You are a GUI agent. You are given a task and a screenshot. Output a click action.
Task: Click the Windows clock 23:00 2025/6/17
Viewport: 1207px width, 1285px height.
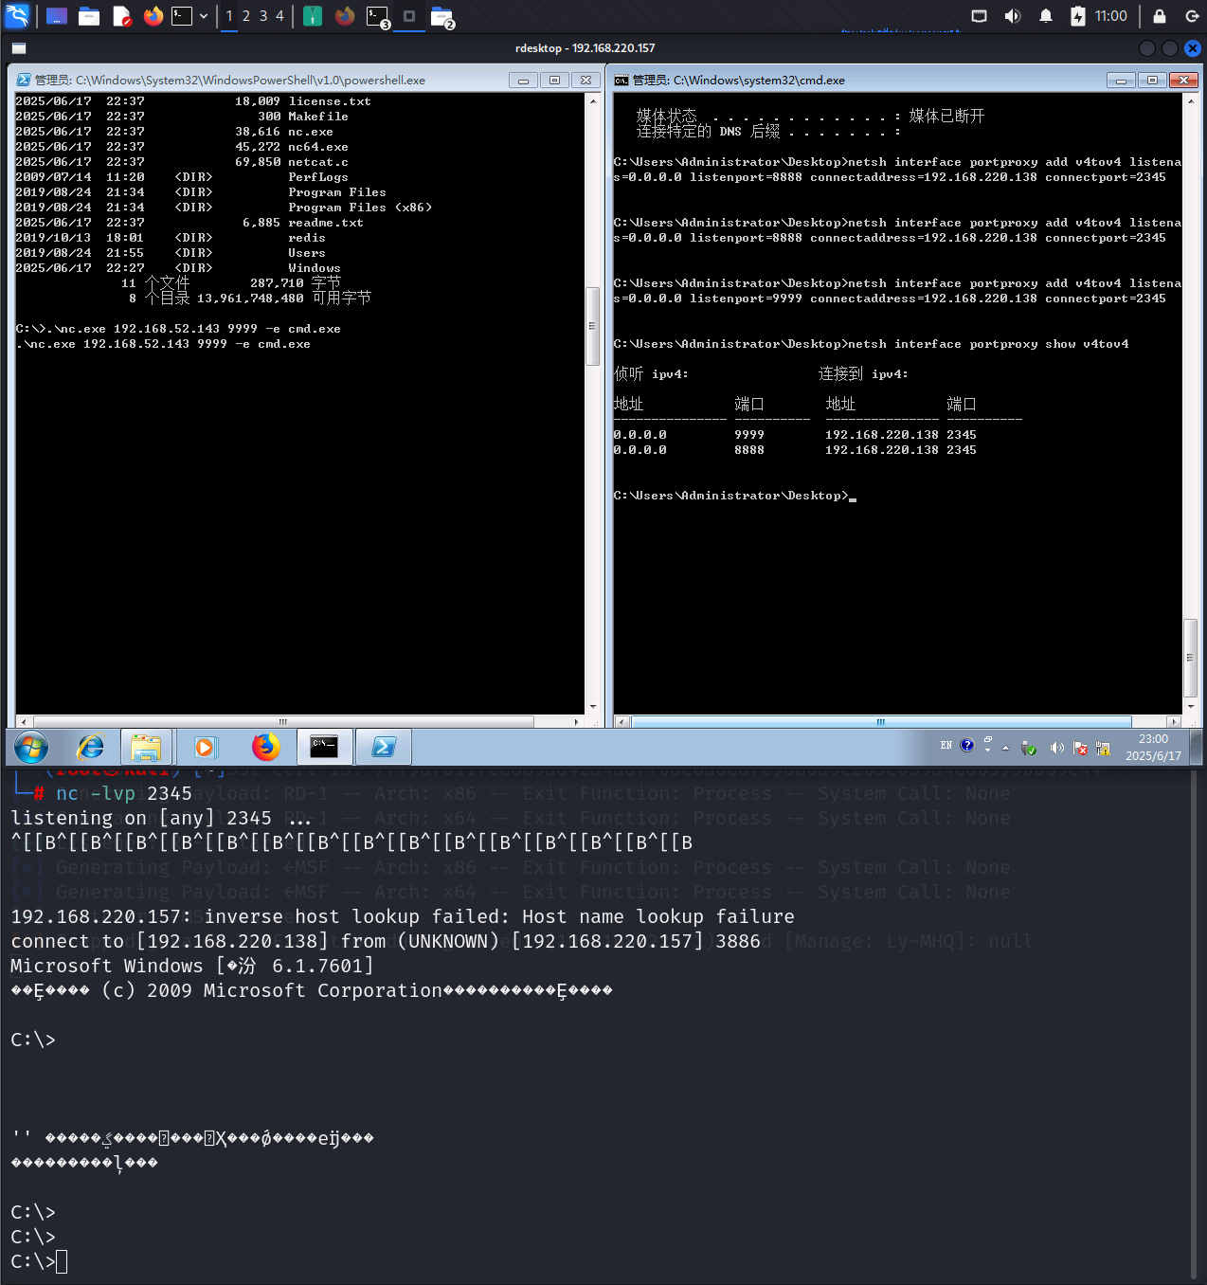point(1153,748)
